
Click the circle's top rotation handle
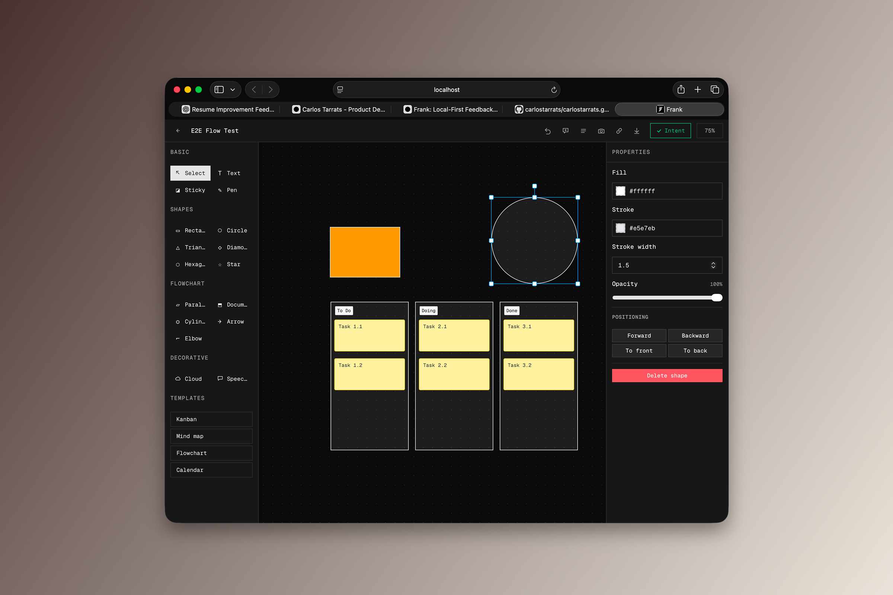(535, 186)
